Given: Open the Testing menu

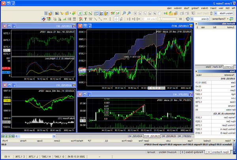Looking at the screenshot, I should click(195, 8).
